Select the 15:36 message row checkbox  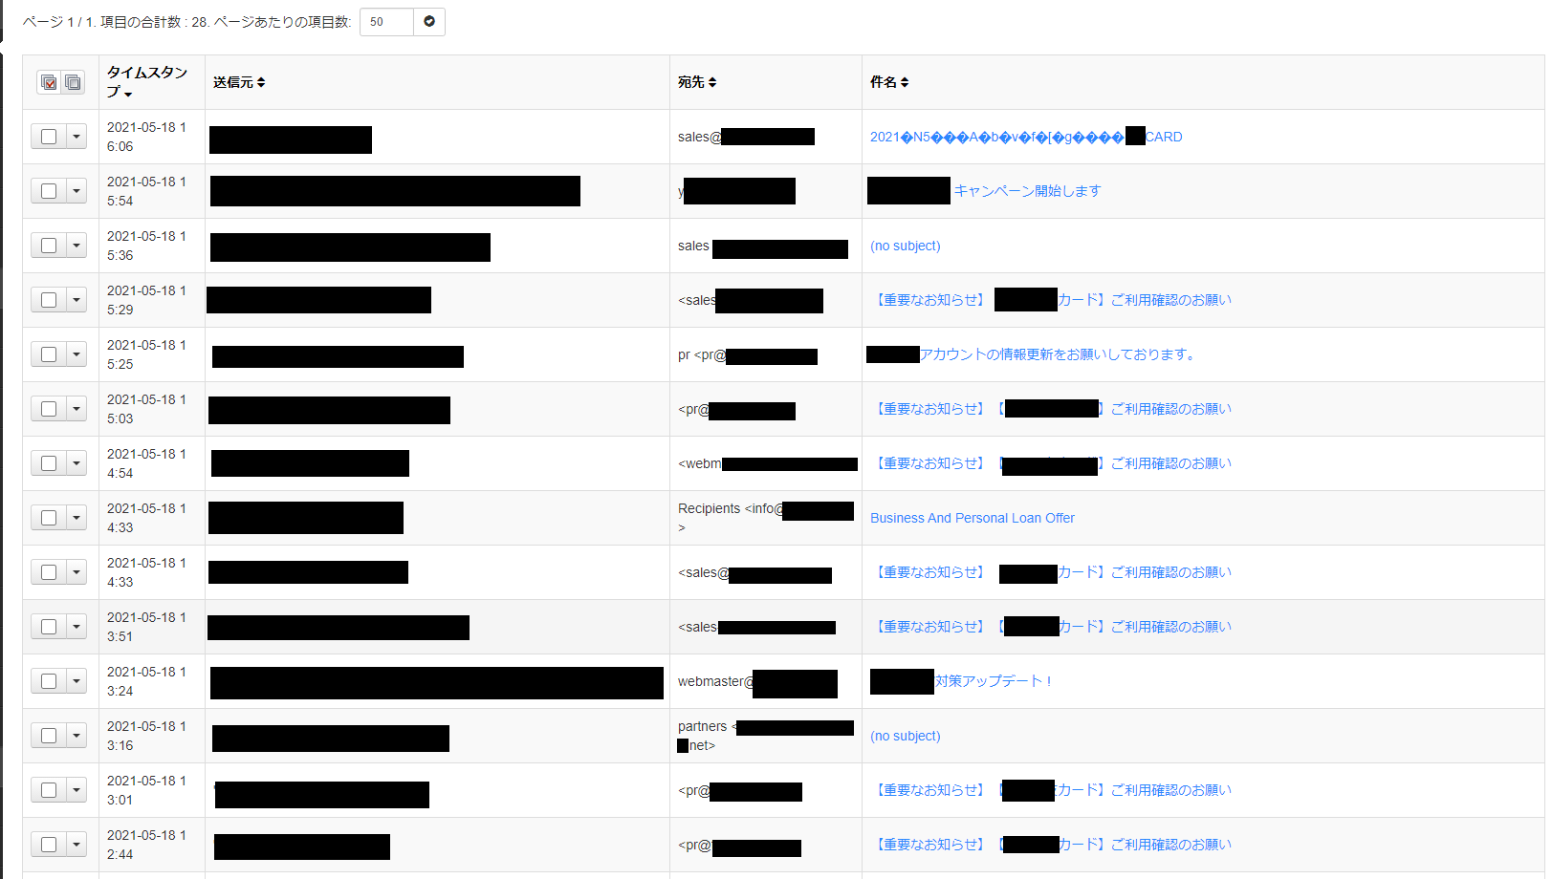coord(49,246)
